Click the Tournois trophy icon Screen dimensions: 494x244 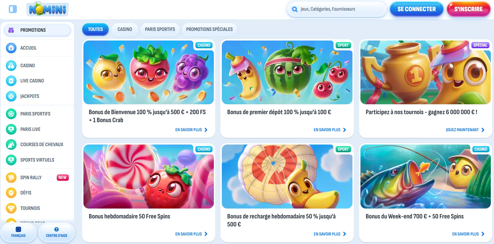tap(11, 208)
